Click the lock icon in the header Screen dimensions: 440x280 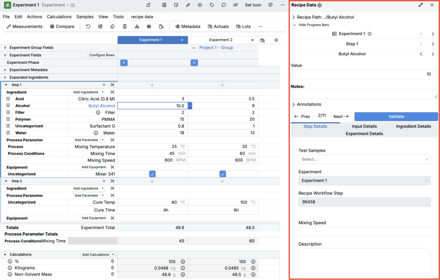(x=148, y=5)
